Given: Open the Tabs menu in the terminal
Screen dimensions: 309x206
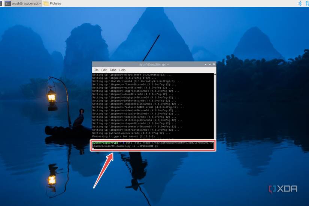Looking at the screenshot, I should [113, 70].
